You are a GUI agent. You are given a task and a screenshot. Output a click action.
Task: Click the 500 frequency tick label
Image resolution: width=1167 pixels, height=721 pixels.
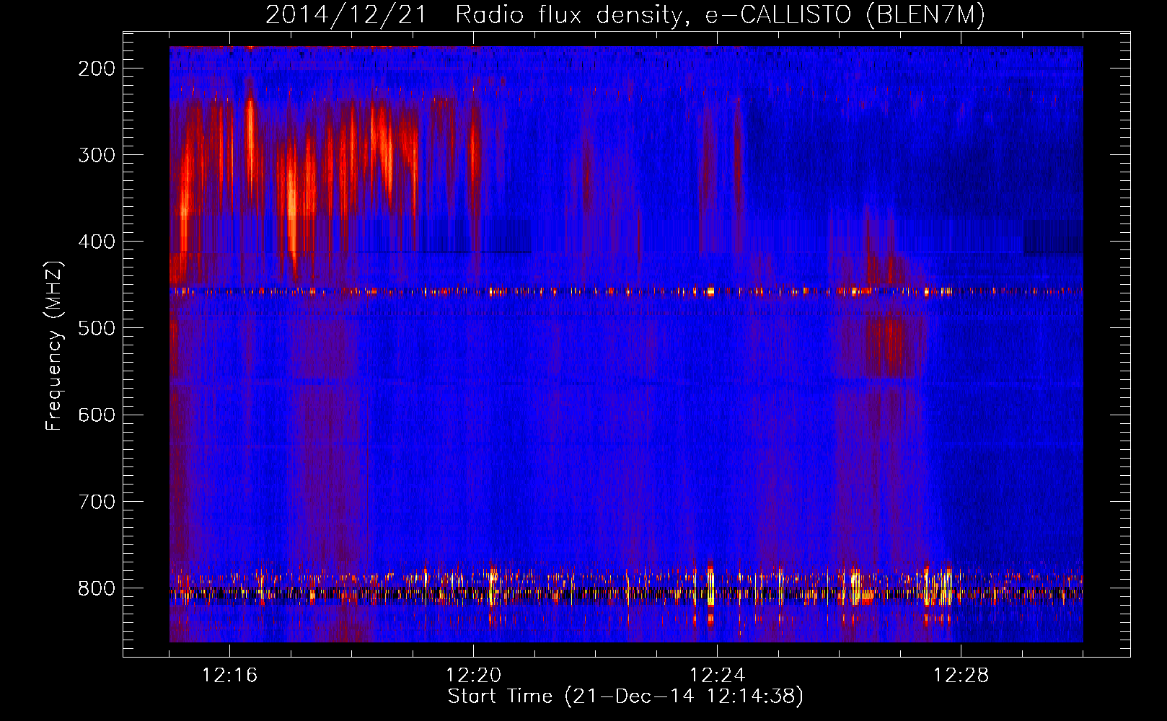[x=97, y=328]
